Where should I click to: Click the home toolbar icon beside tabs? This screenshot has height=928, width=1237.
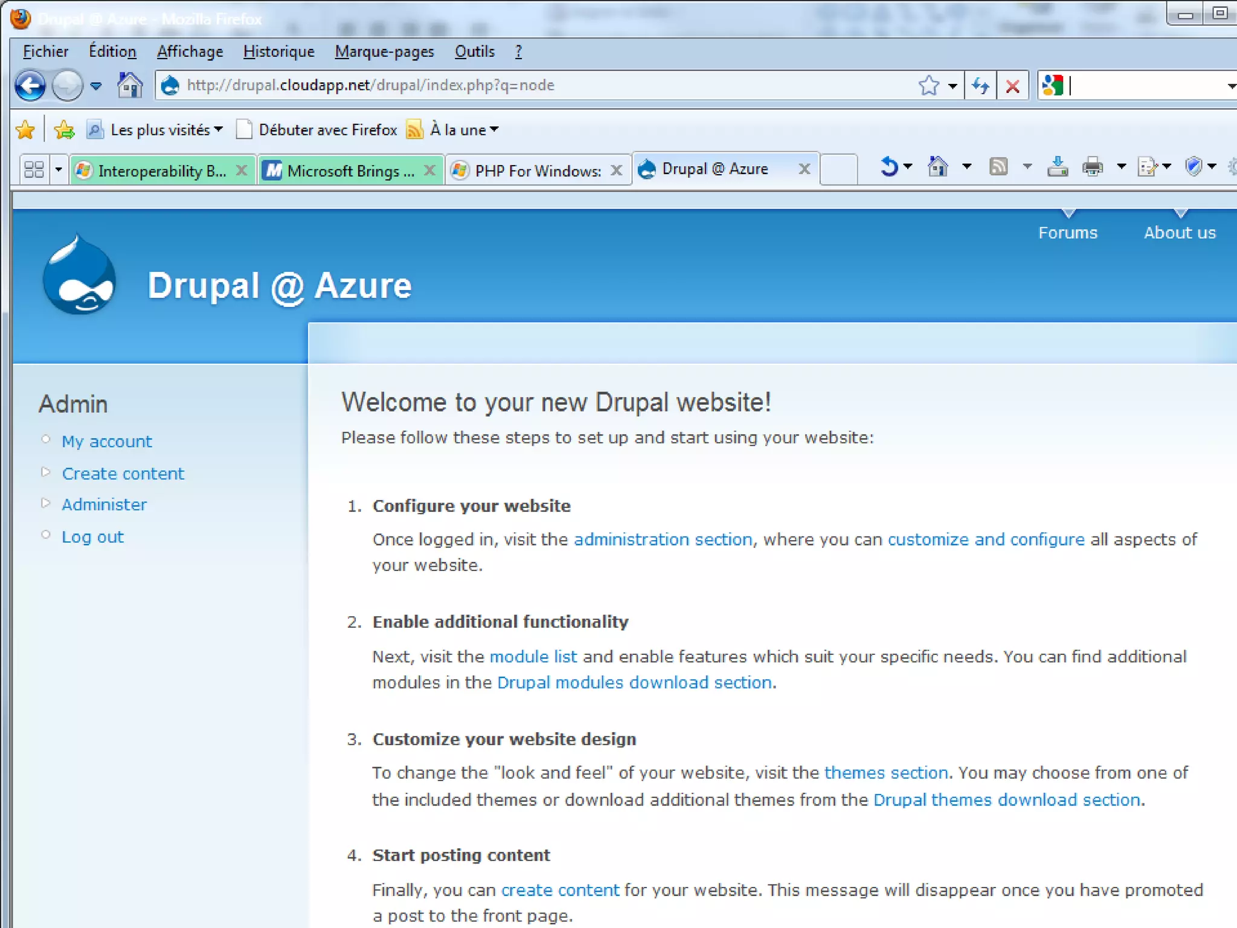tap(937, 166)
